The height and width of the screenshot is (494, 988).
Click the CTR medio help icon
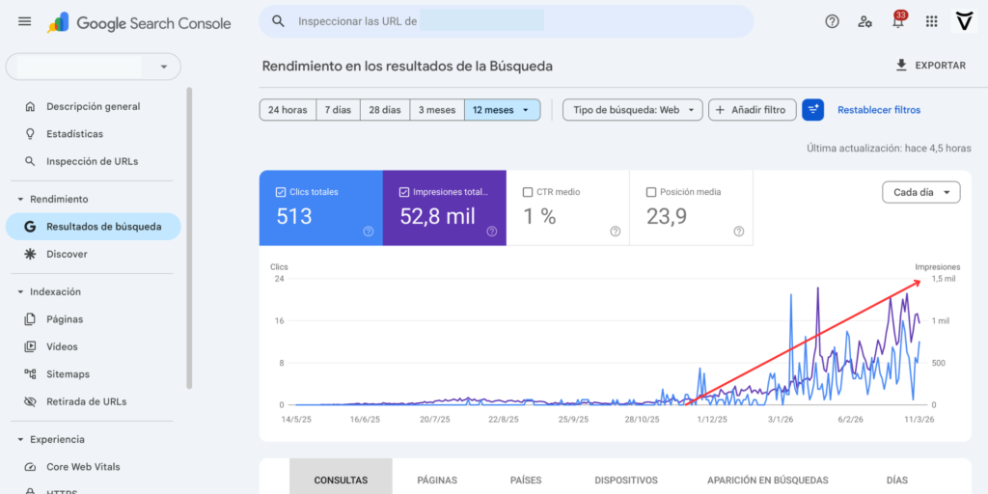(x=616, y=232)
